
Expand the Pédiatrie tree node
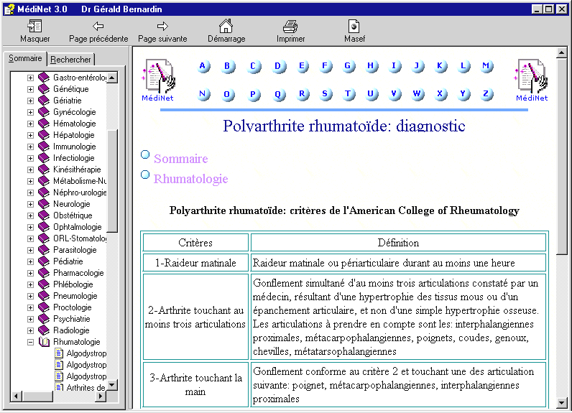point(30,261)
